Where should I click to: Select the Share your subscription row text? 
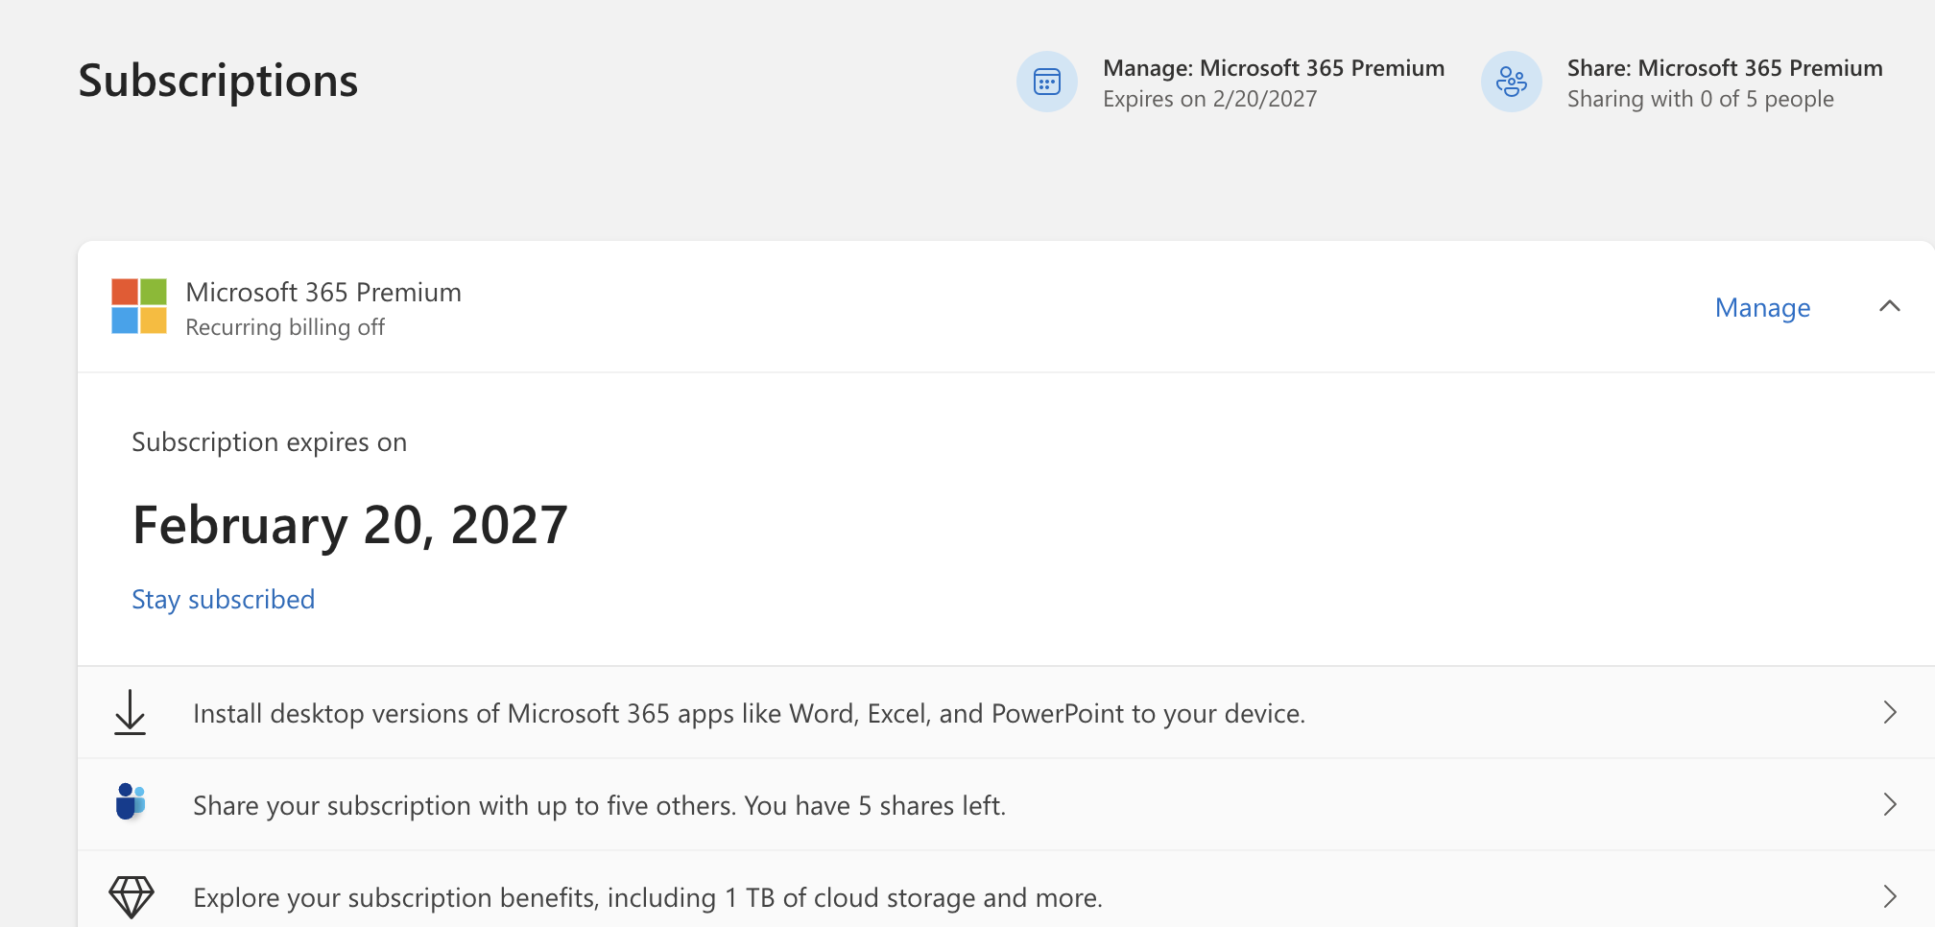pyautogui.click(x=599, y=806)
